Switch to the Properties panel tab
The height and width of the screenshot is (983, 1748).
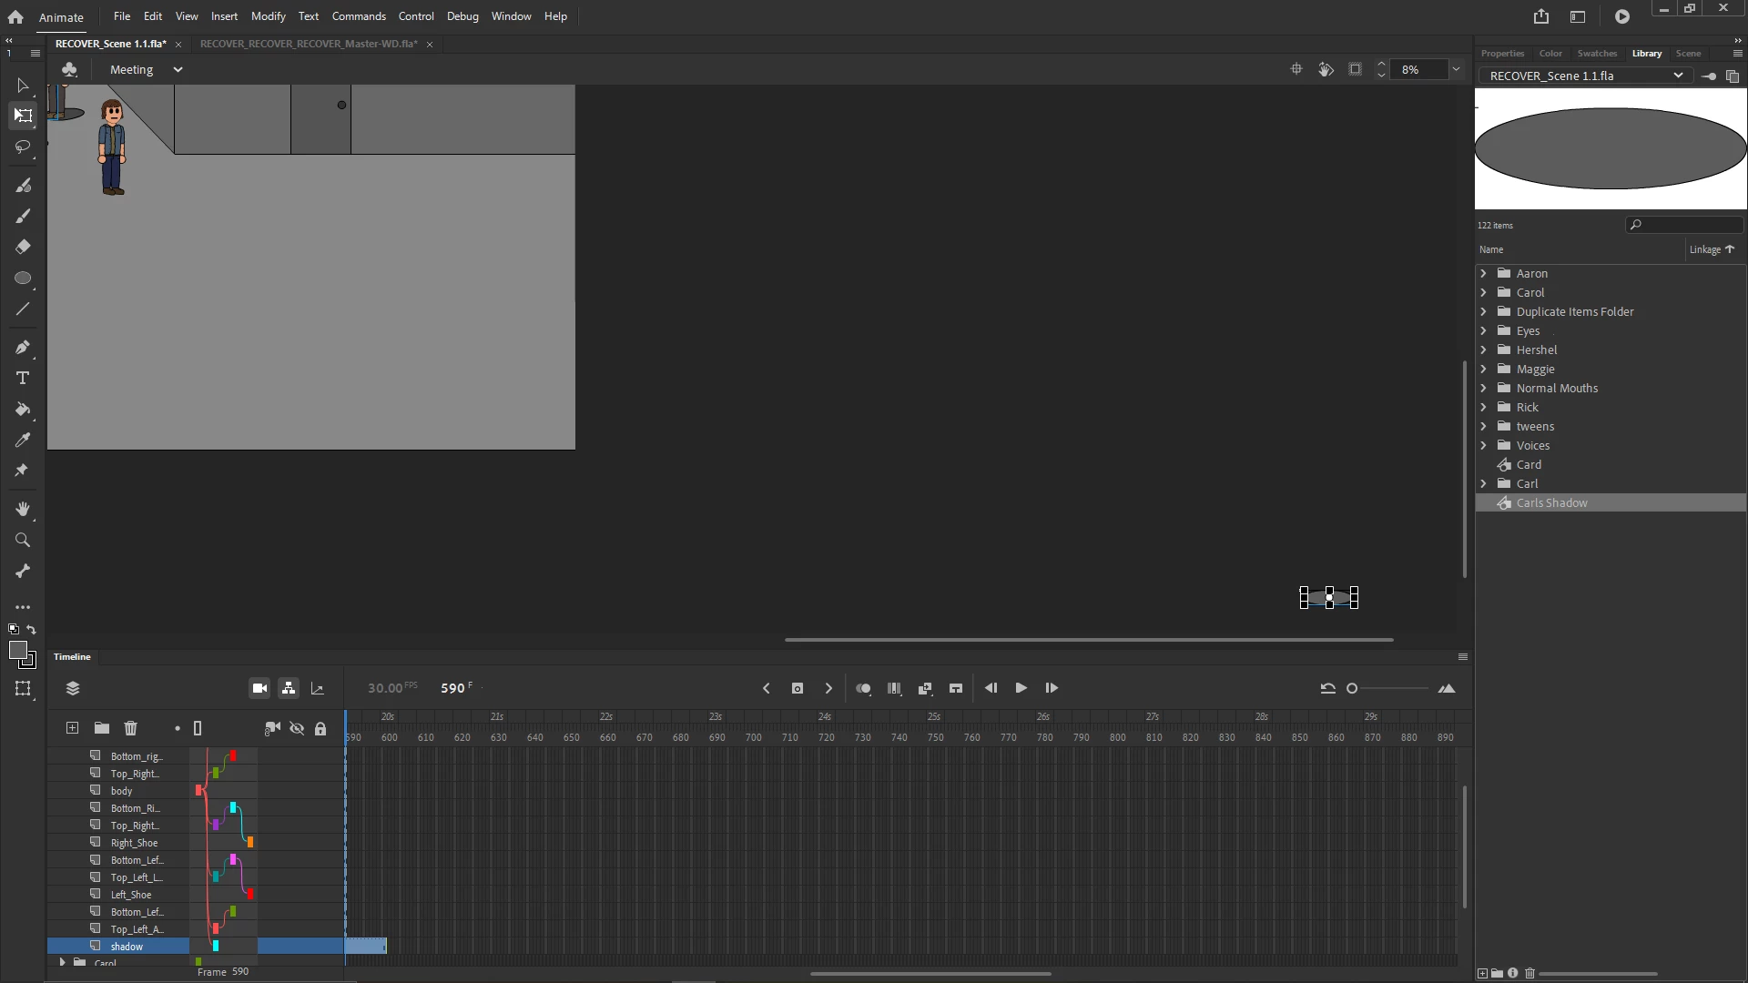point(1502,54)
